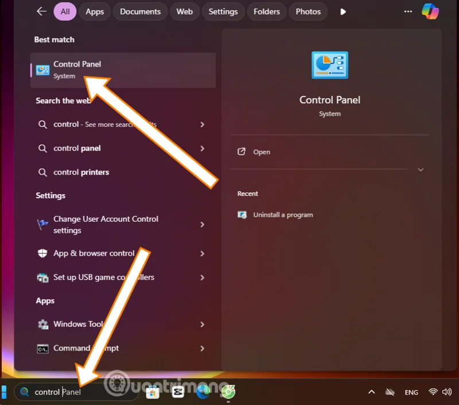Expand the control printers search suggestion
Image resolution: width=459 pixels, height=405 pixels.
[x=202, y=172]
